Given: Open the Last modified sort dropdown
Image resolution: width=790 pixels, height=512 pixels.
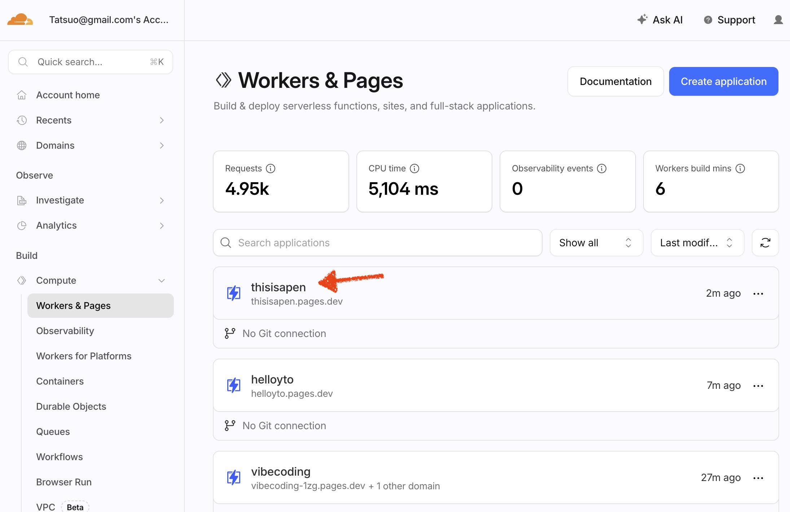Looking at the screenshot, I should coord(697,243).
